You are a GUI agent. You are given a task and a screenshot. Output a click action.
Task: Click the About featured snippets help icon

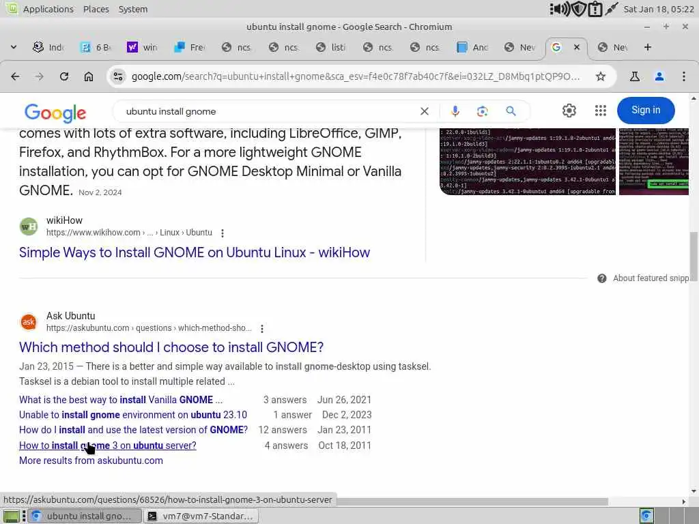click(602, 278)
